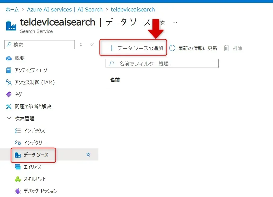Collapse the Search Management (検索管理) section
Screen dimensions: 273x197
[9, 119]
